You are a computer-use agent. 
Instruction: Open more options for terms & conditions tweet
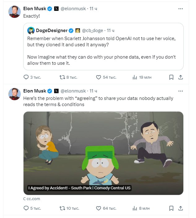click(x=181, y=91)
